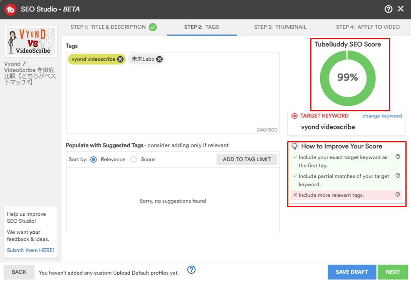Click the TubeBuddy logo icon
The image size is (411, 282).
pyautogui.click(x=10, y=9)
